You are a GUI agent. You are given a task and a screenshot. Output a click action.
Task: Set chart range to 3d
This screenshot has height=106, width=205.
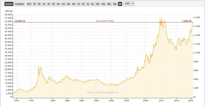(x=49, y=4)
